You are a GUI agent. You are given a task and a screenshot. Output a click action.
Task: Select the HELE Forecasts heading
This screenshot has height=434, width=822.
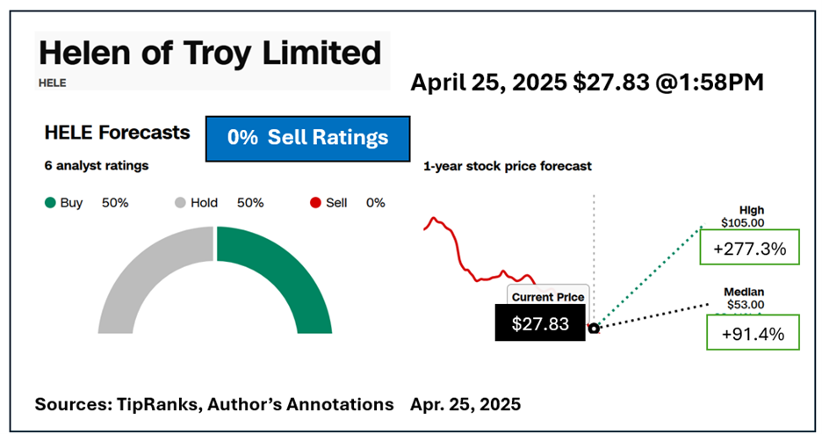[117, 133]
